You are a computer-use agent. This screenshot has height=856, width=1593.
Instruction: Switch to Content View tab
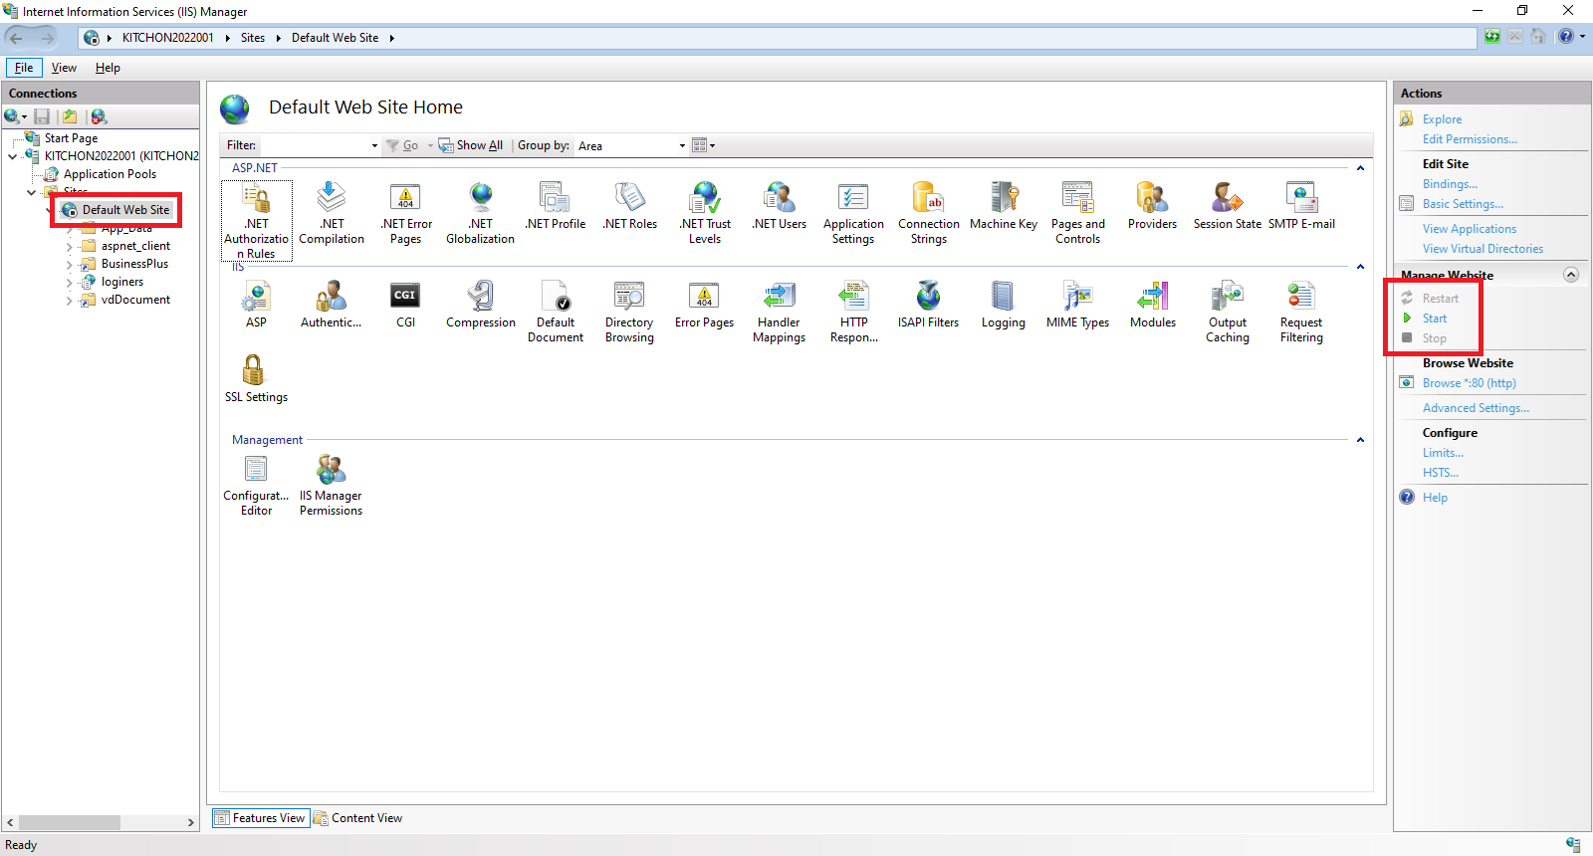[x=358, y=818]
